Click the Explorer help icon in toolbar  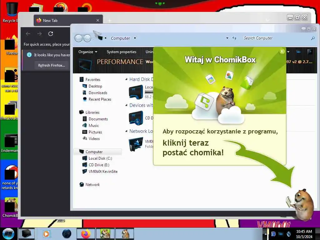310,52
